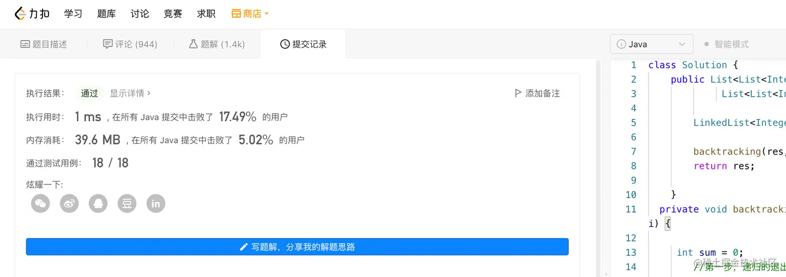Click the 写题解 share solution button
The width and height of the screenshot is (786, 277).
click(x=297, y=247)
